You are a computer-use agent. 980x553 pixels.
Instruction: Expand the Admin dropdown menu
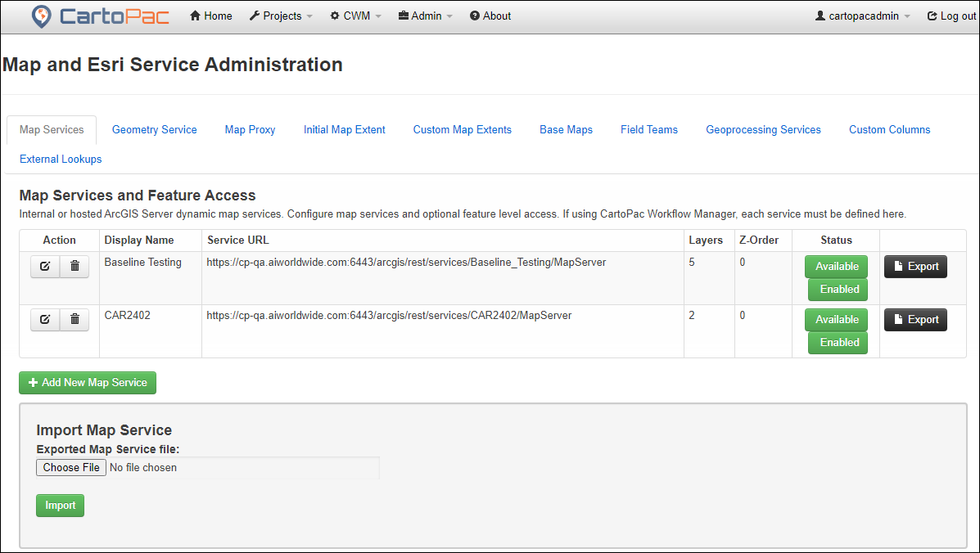click(x=425, y=16)
